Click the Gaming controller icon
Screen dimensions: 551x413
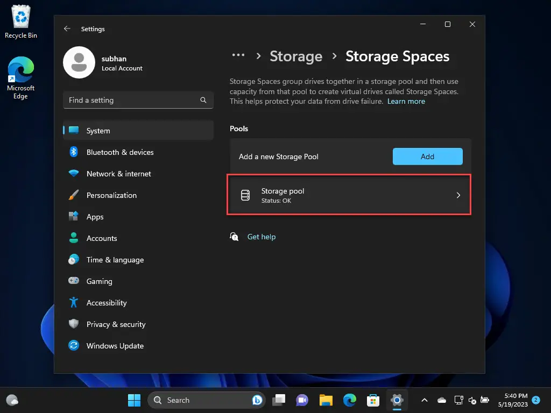pyautogui.click(x=73, y=281)
